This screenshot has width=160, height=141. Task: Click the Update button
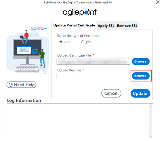[x=140, y=93]
